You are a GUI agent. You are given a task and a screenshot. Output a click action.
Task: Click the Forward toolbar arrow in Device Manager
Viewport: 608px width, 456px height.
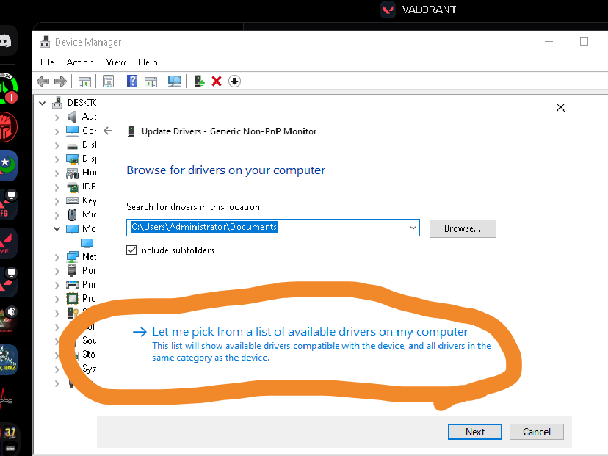click(60, 82)
